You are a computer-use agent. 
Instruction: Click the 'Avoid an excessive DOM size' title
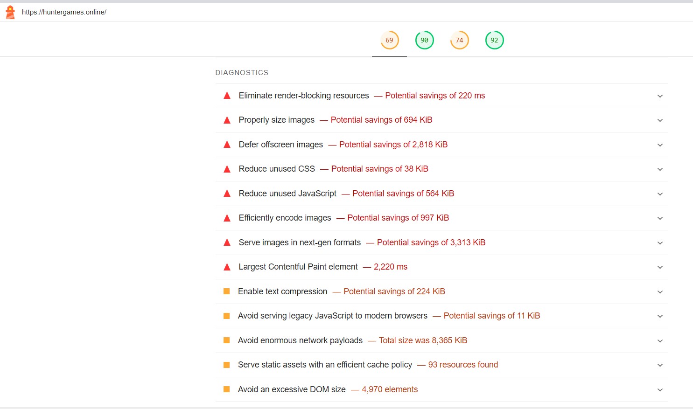point(292,389)
